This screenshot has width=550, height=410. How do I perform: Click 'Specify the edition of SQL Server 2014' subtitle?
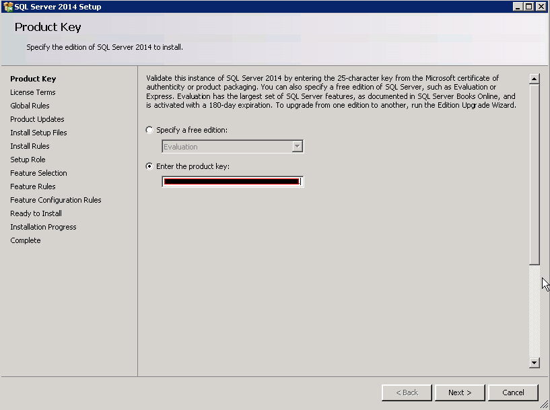[x=104, y=47]
